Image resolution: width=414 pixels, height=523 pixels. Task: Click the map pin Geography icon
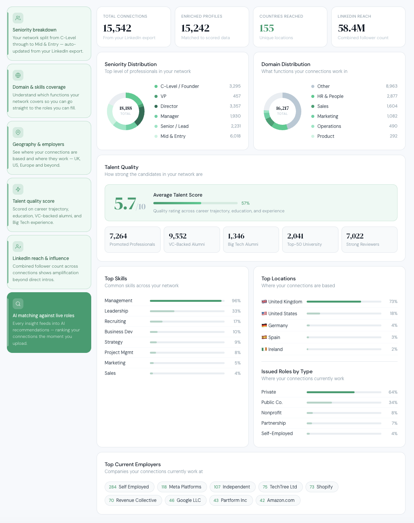click(x=18, y=132)
